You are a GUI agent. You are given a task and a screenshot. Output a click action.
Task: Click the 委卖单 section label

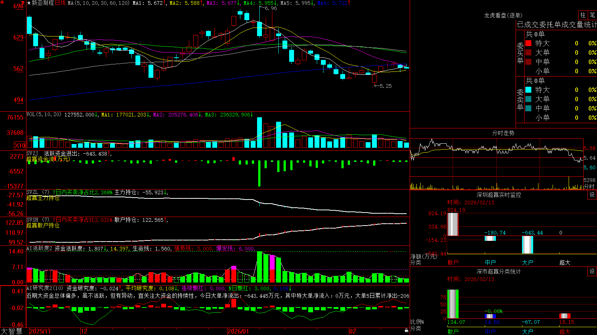click(x=521, y=99)
